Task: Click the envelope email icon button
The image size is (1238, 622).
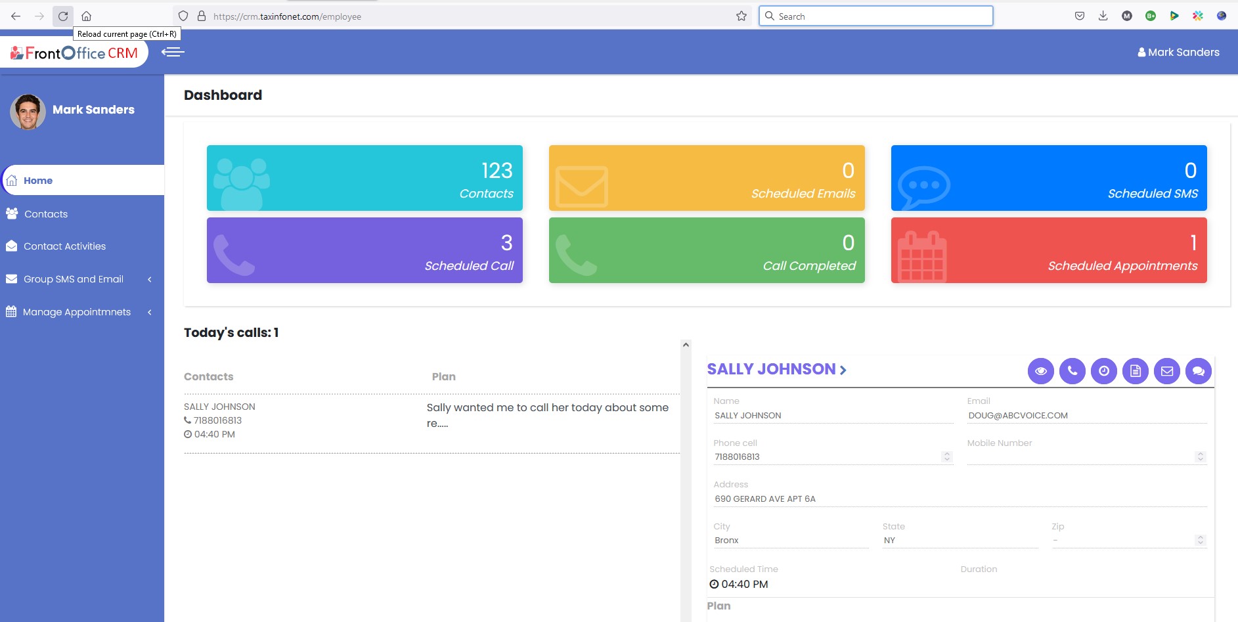Action: click(x=1166, y=371)
